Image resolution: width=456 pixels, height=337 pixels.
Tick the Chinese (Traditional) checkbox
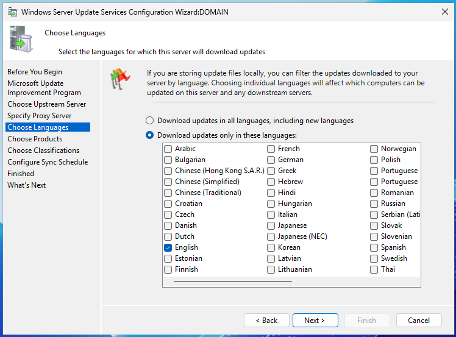point(168,193)
